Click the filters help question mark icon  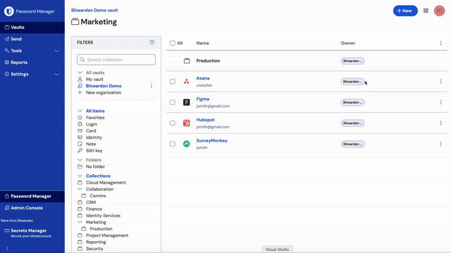coord(152,42)
